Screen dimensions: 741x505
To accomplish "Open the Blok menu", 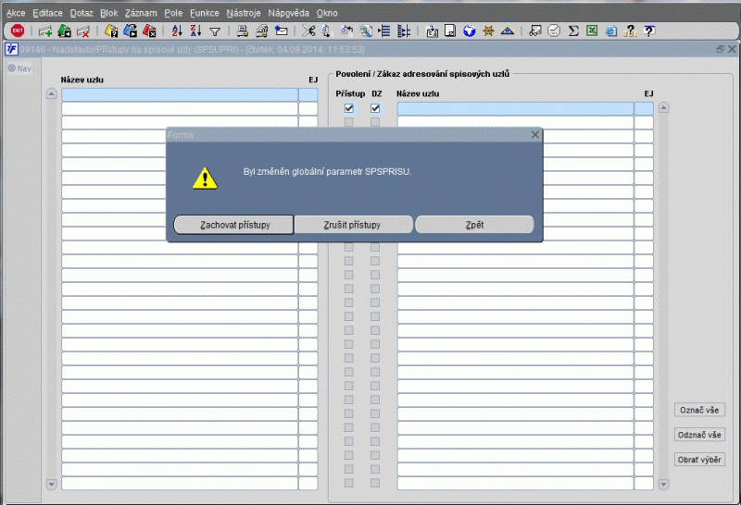I will click(x=109, y=13).
